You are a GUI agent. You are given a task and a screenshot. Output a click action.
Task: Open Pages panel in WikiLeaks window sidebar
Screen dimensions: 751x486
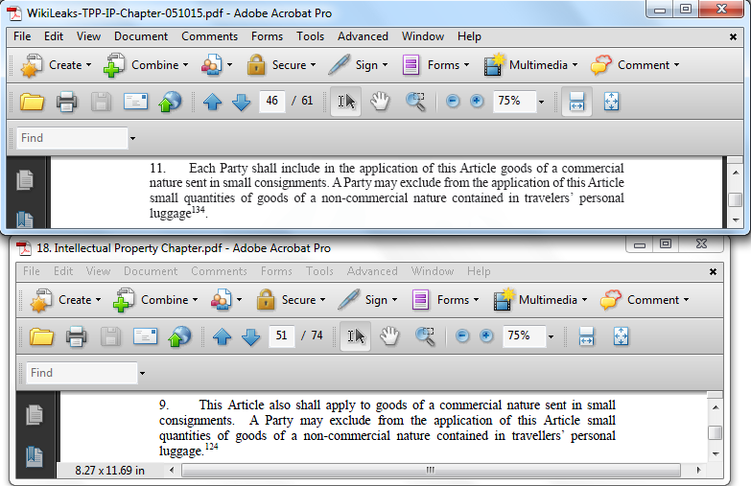click(x=25, y=180)
